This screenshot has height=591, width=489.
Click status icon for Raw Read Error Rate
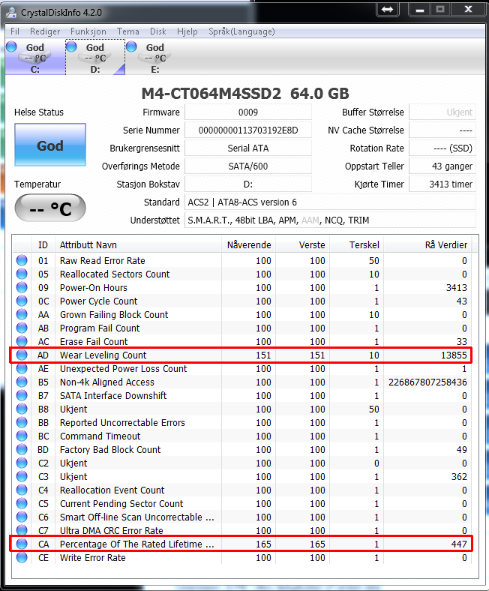[22, 260]
